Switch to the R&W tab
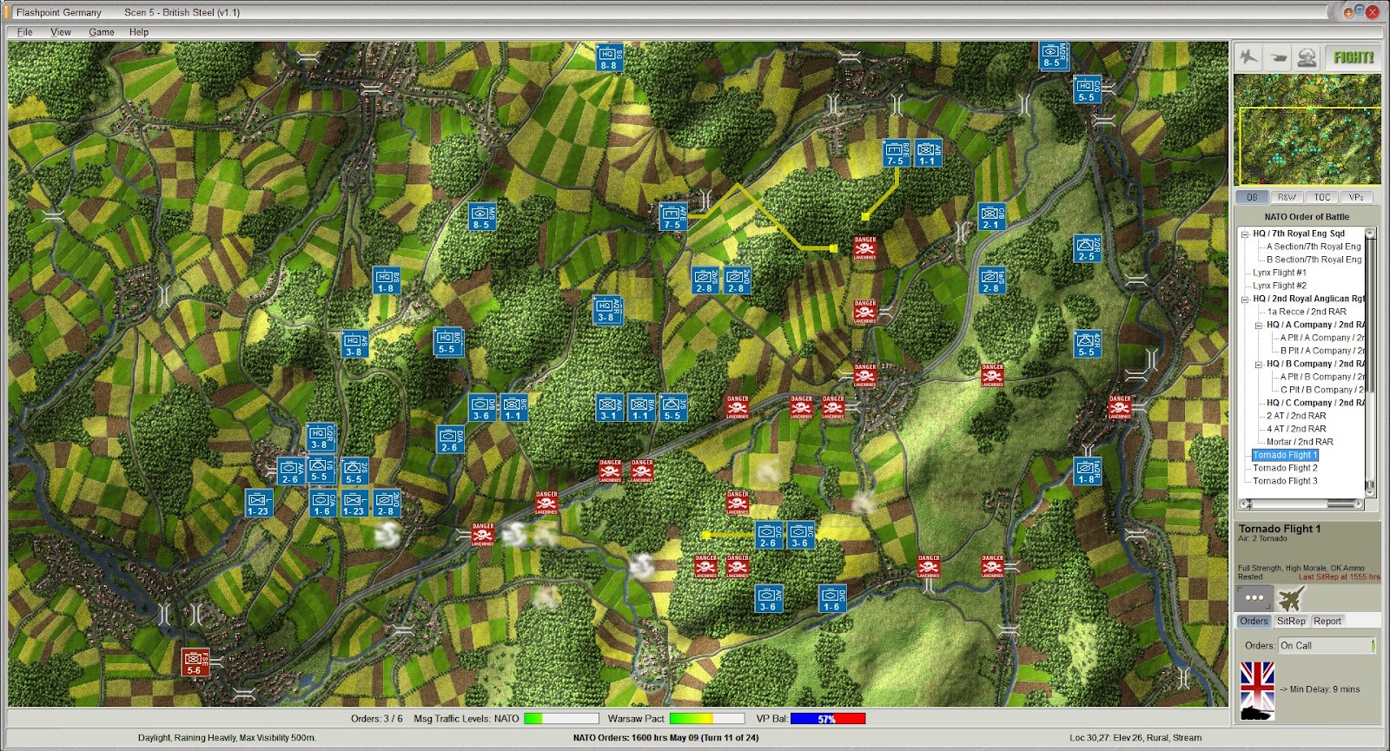 (1287, 197)
